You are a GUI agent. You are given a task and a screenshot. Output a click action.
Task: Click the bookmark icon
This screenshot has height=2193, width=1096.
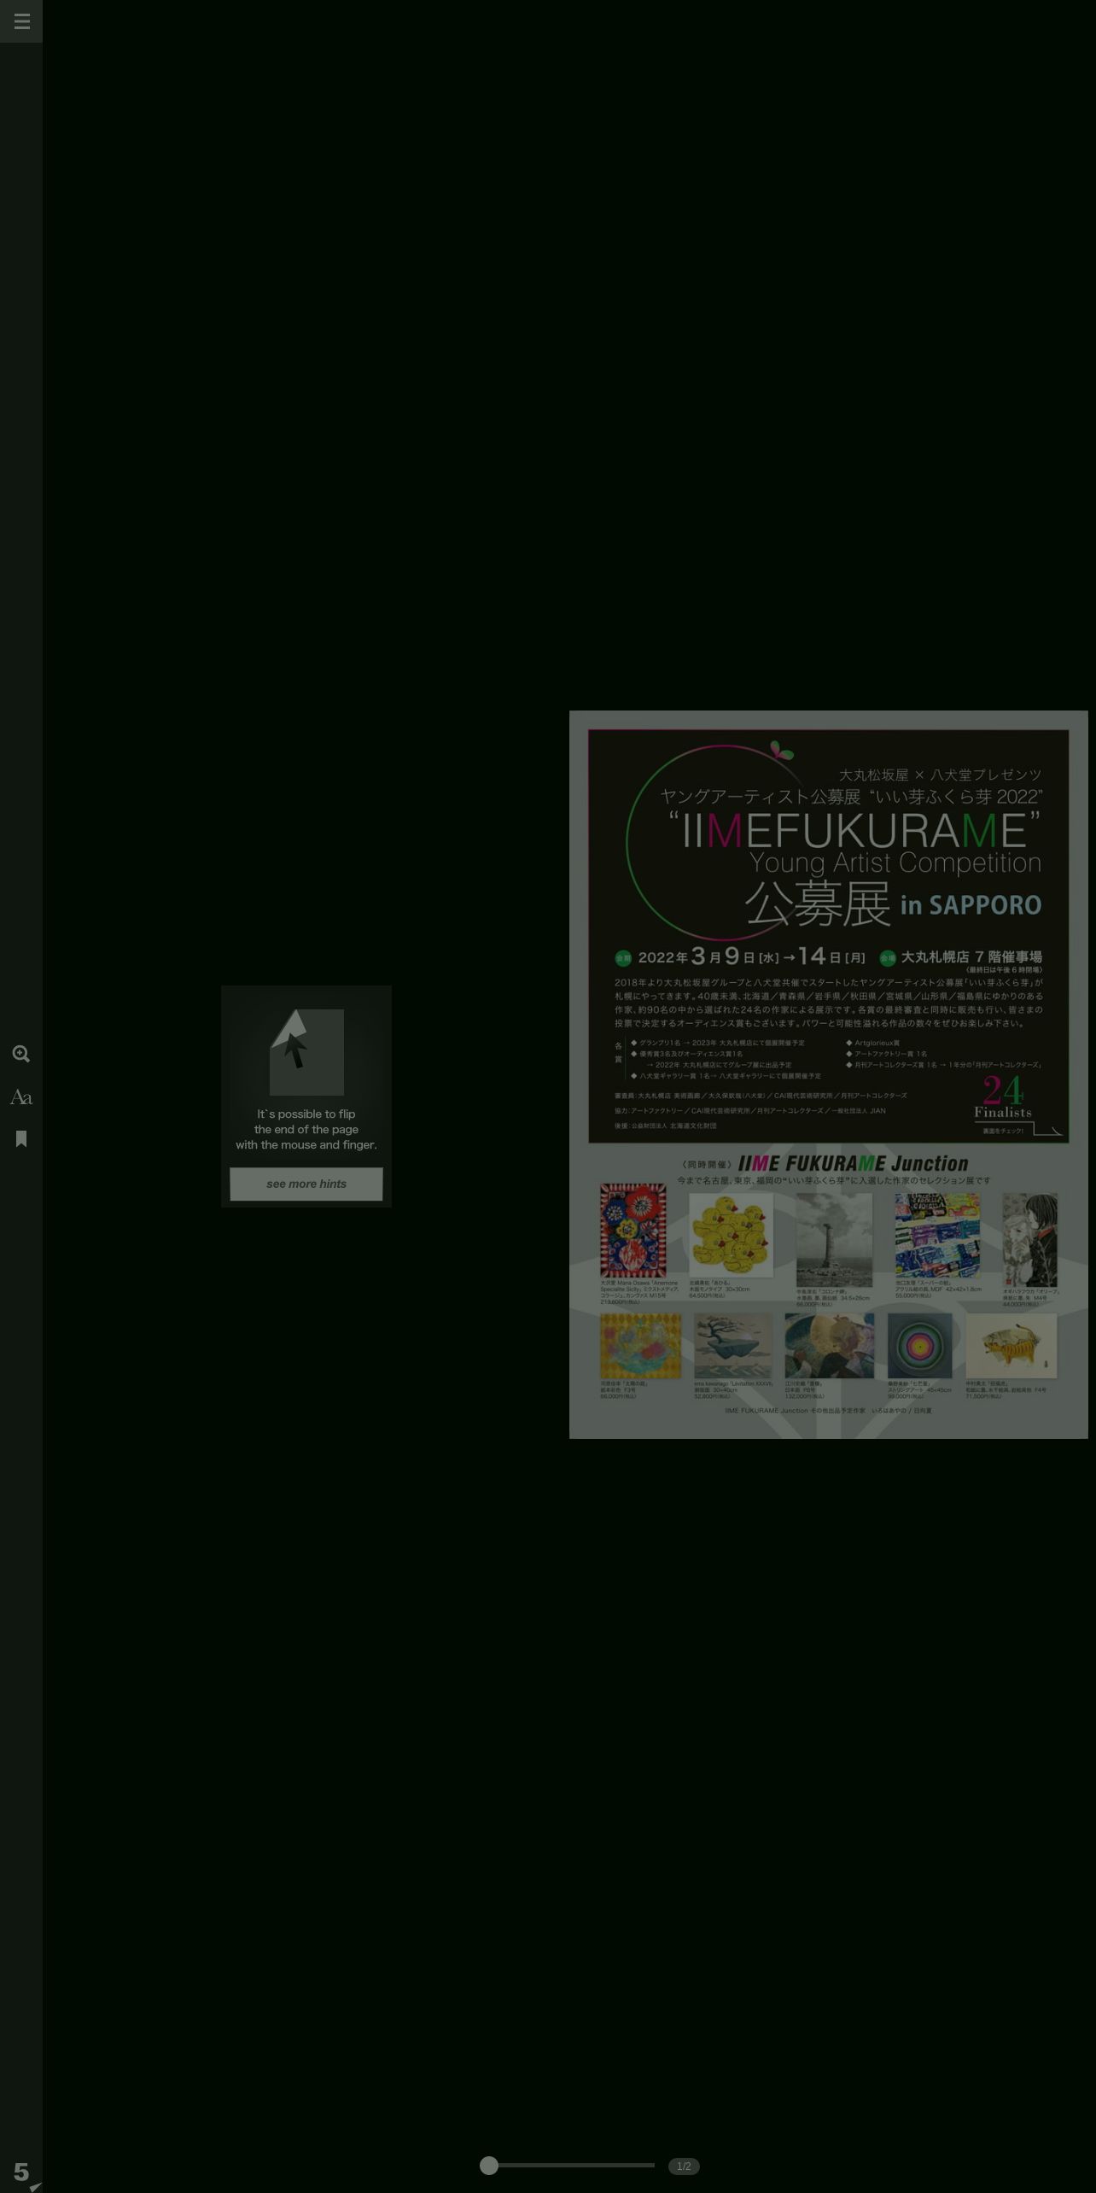(21, 1138)
